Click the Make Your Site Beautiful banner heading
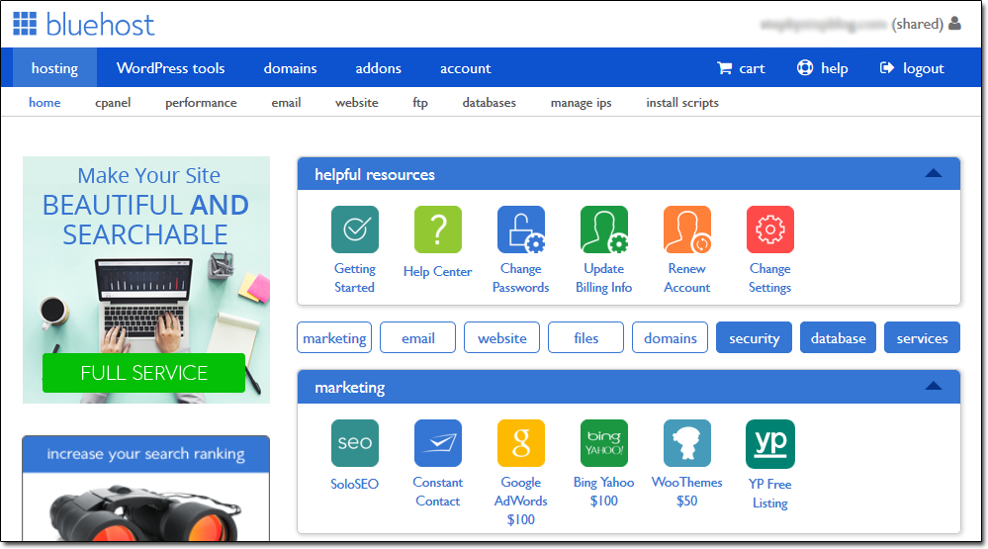 pyautogui.click(x=145, y=206)
